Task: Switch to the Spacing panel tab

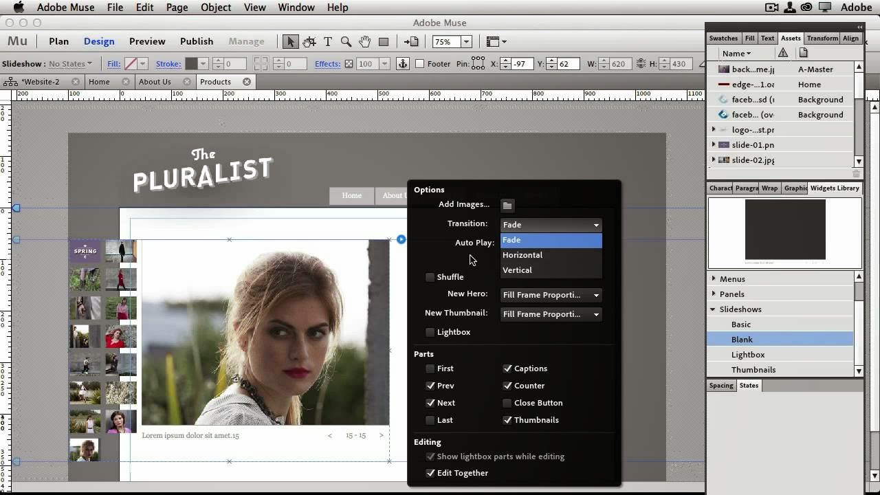Action: click(721, 386)
